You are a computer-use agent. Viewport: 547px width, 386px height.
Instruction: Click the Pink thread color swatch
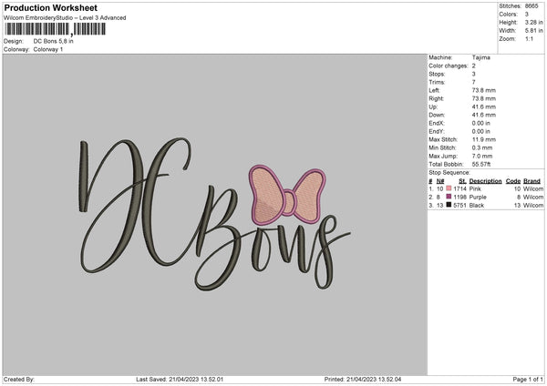tap(449, 188)
